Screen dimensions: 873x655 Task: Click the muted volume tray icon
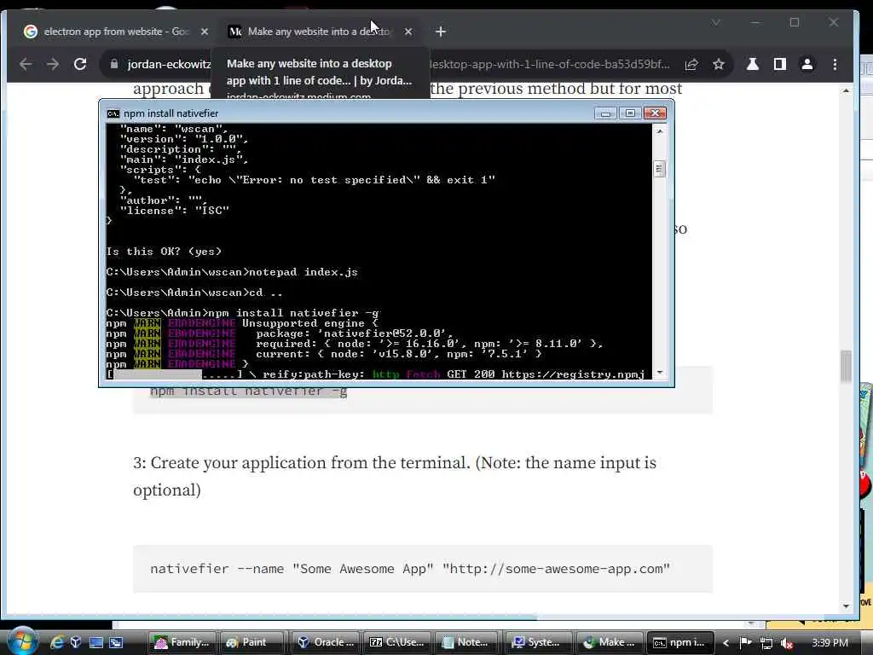tap(786, 643)
